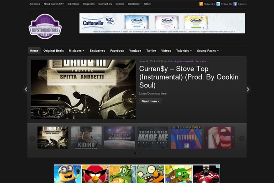Click green pig game ad tile
This screenshot has height=183, width=274.
click(x=179, y=174)
